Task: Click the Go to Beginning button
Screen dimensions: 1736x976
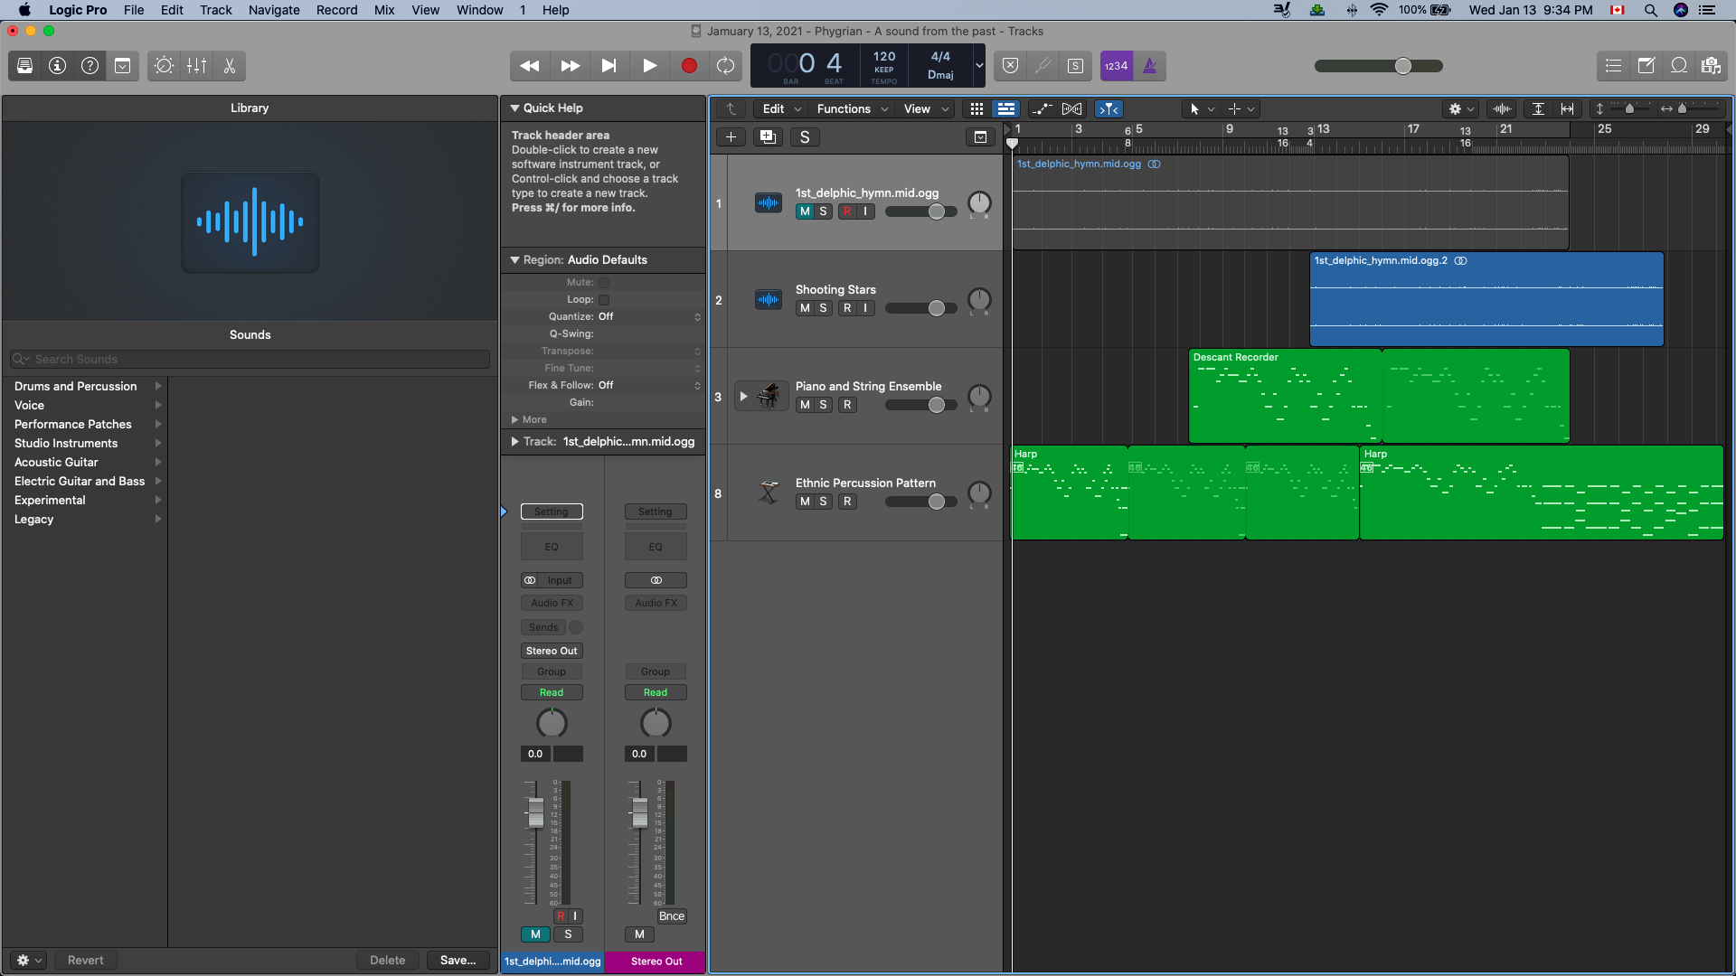Action: click(x=609, y=66)
